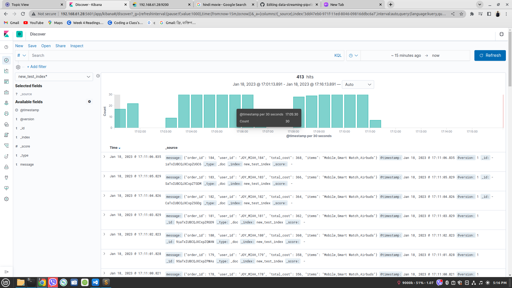Toggle the message field in Available fields
The image size is (512, 288).
(27, 164)
